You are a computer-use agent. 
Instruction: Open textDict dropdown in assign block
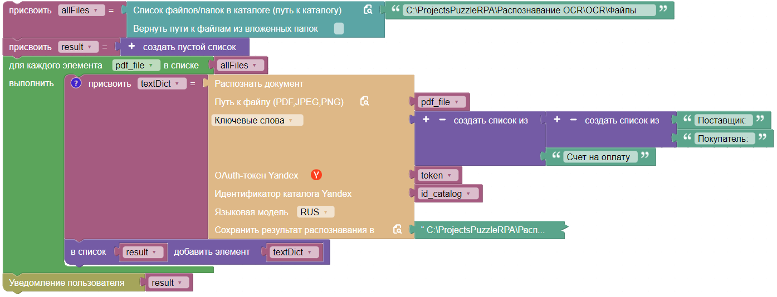[x=162, y=83]
